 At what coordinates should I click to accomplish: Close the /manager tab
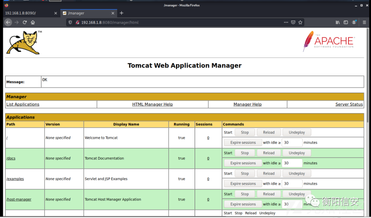tap(113, 13)
